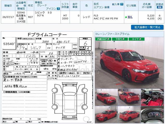Click the score 6 (A) cell
165x124 pixels.
[x=160, y=17]
